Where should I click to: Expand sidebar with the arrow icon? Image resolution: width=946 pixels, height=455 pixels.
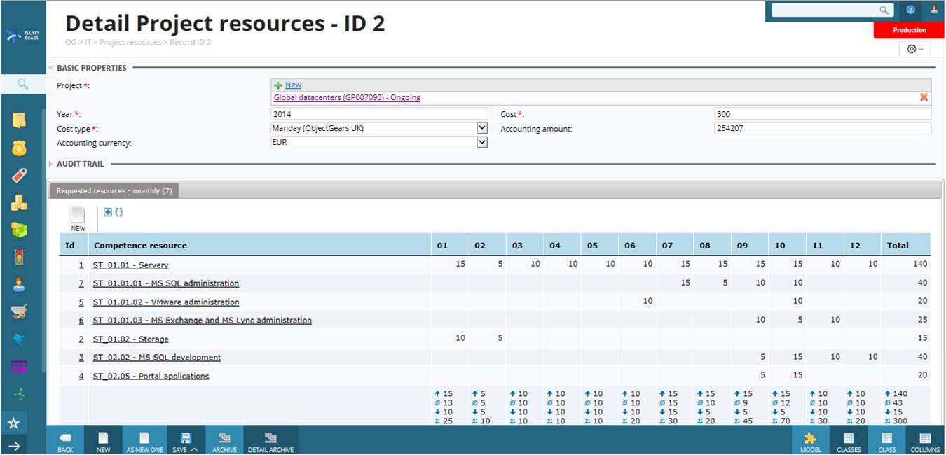pyautogui.click(x=13, y=446)
